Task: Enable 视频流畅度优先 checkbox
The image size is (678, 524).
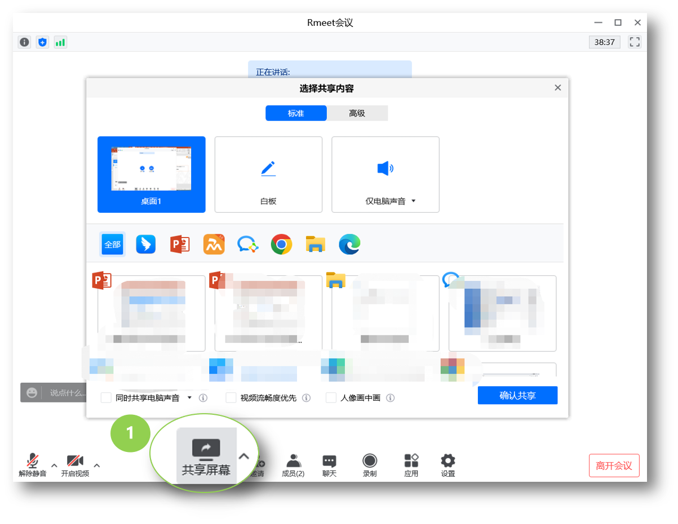Action: (x=231, y=398)
